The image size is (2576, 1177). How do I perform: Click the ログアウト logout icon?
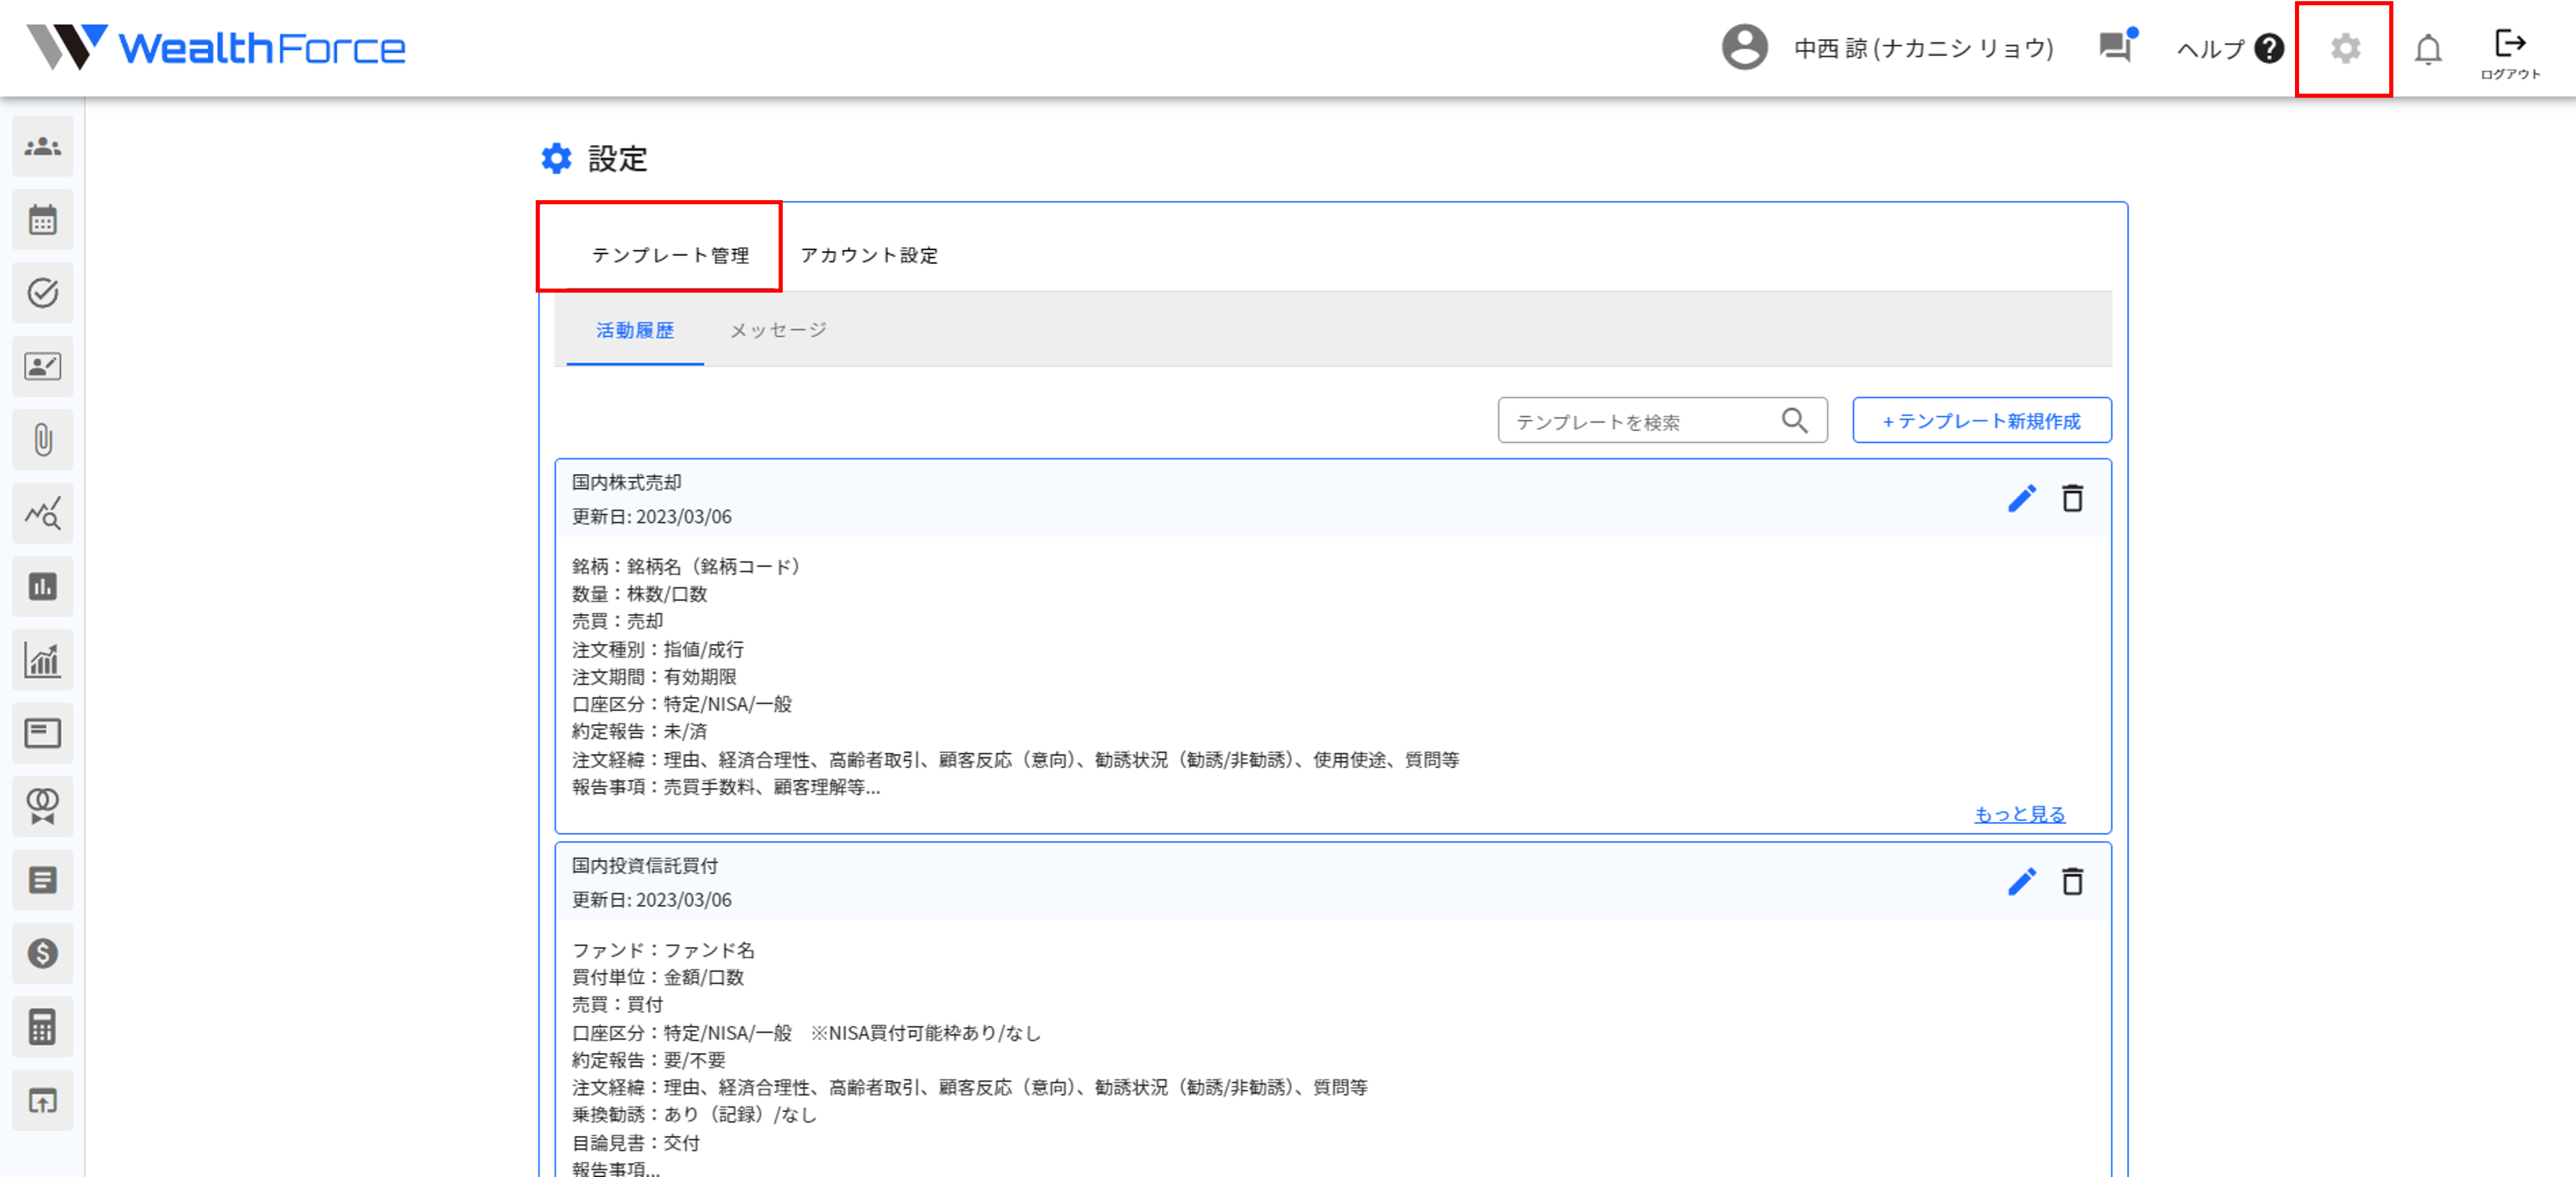pyautogui.click(x=2510, y=52)
